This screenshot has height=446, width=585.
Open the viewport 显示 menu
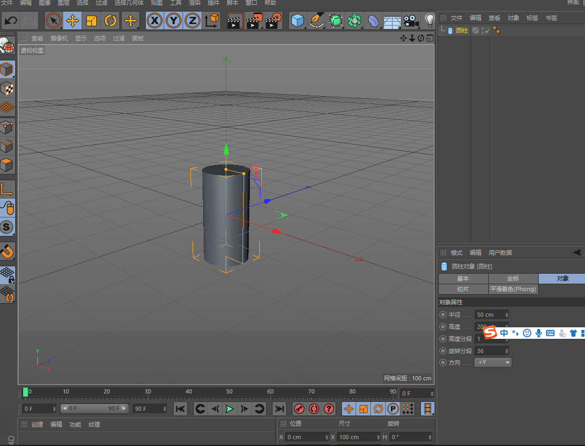coord(81,38)
